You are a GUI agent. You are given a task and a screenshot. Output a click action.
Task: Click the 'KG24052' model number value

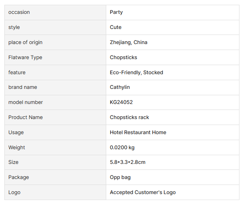[x=121, y=102]
